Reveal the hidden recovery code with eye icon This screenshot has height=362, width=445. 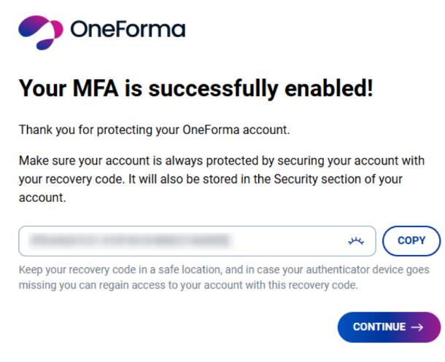coord(356,241)
